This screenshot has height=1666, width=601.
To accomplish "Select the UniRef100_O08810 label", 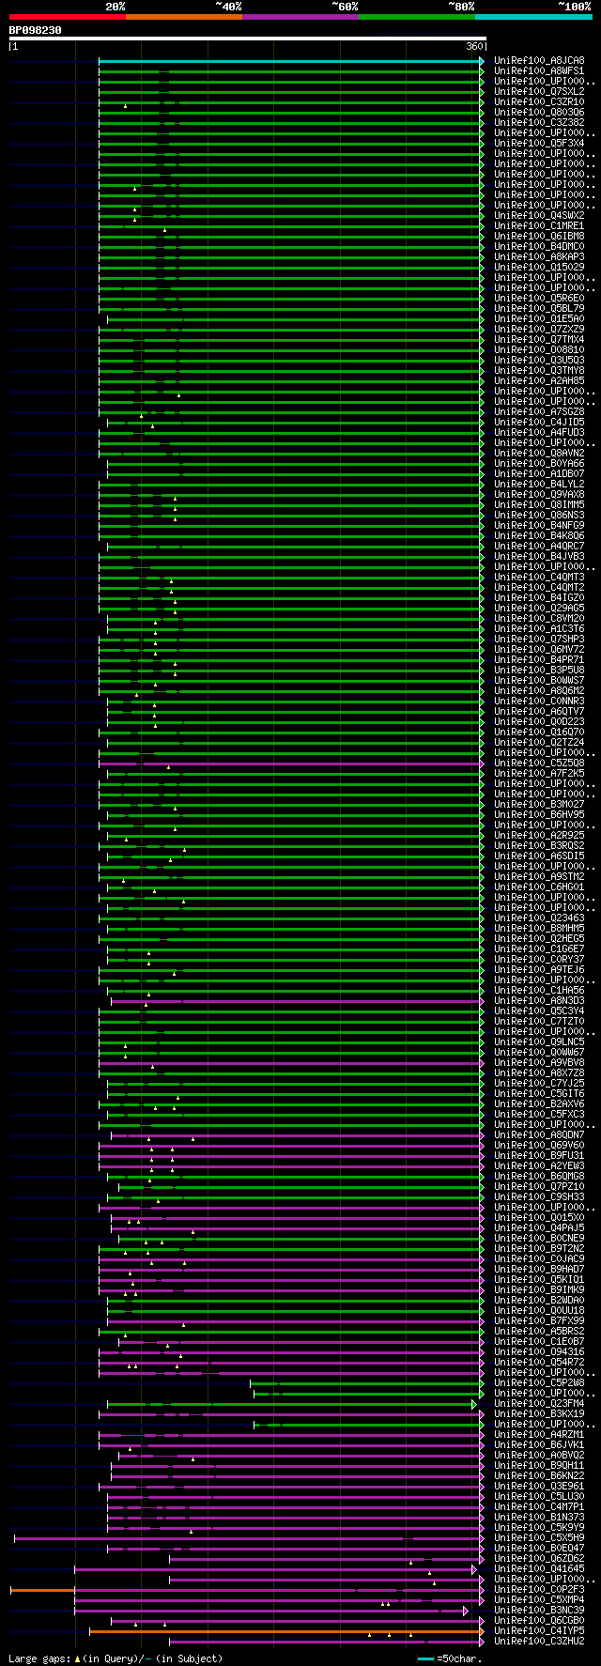I will pos(539,350).
